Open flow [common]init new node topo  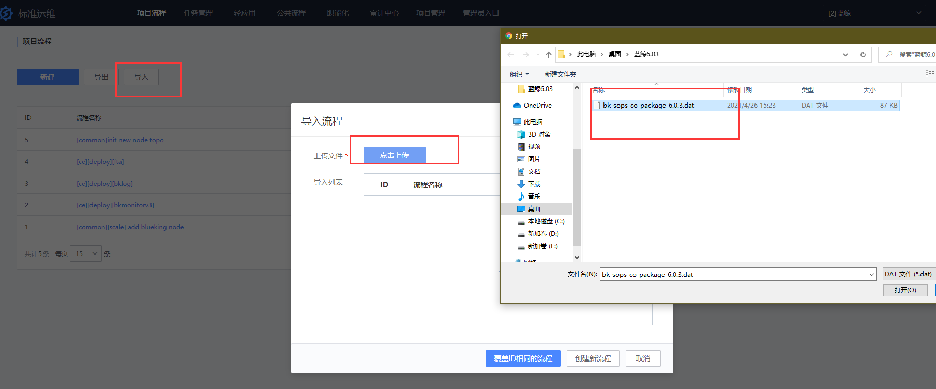[120, 140]
